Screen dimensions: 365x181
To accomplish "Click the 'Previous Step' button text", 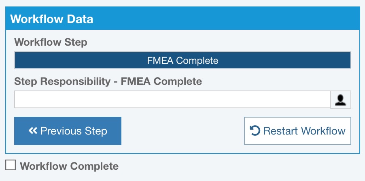I will pos(74,131).
